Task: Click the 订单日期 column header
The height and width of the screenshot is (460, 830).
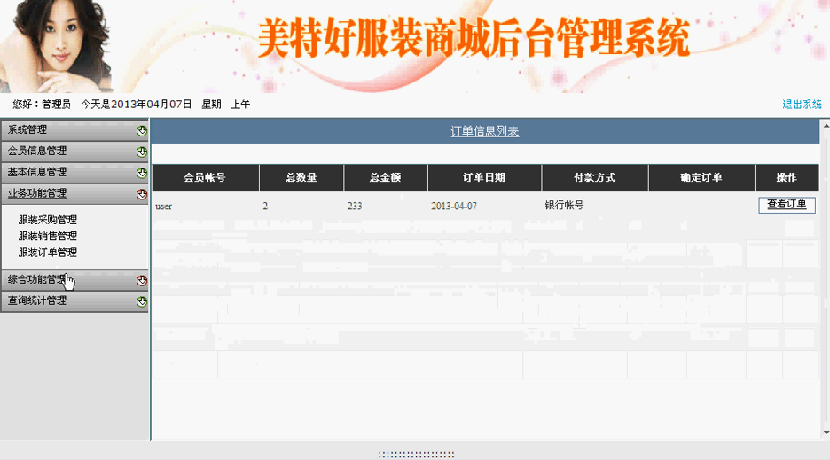Action: click(484, 178)
